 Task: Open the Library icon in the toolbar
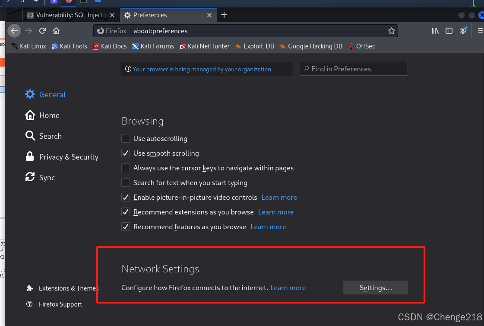(435, 31)
